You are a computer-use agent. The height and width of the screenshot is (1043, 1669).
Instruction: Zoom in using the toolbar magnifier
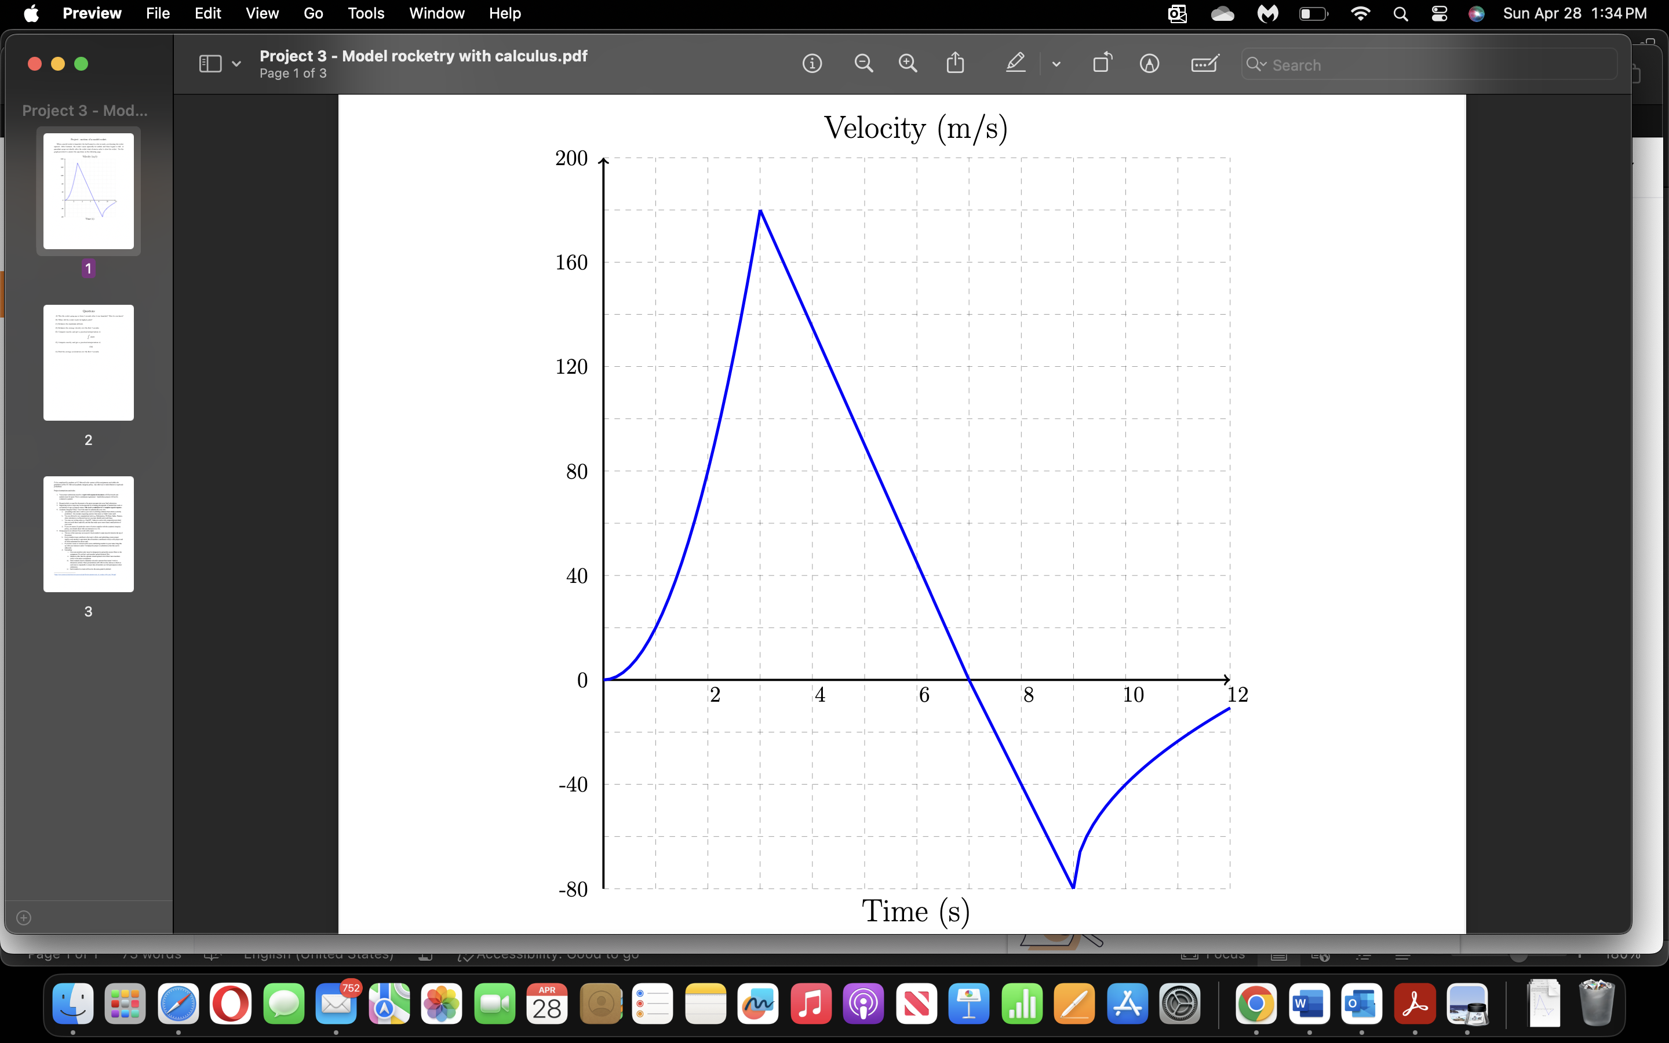point(908,64)
